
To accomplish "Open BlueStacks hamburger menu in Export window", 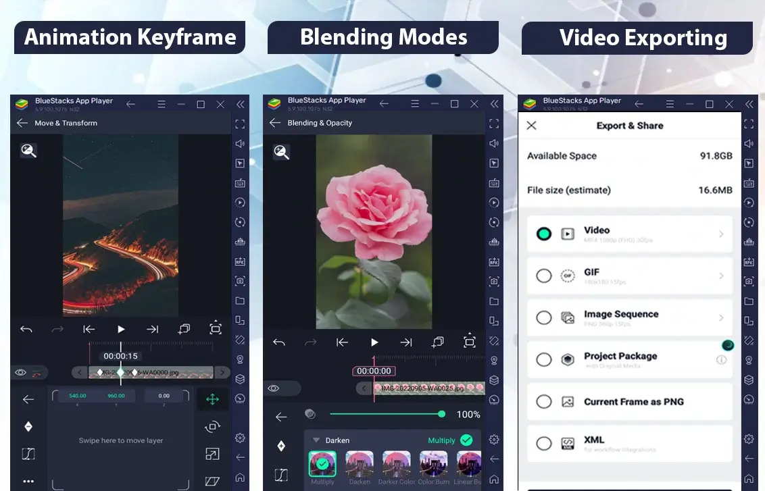I will click(670, 104).
